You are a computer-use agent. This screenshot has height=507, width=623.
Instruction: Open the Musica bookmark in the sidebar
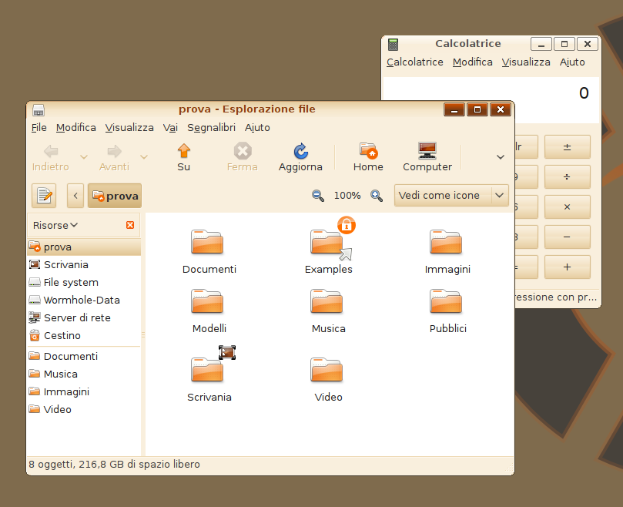84,374
